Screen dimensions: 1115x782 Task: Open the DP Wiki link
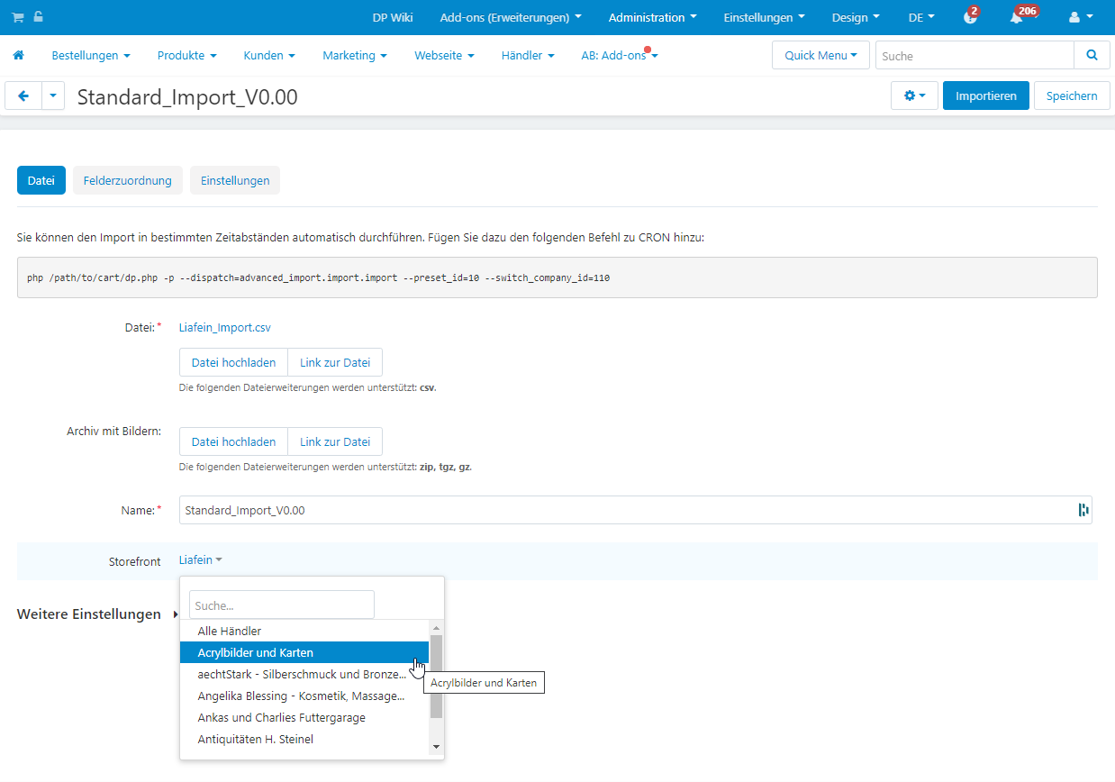click(x=393, y=17)
